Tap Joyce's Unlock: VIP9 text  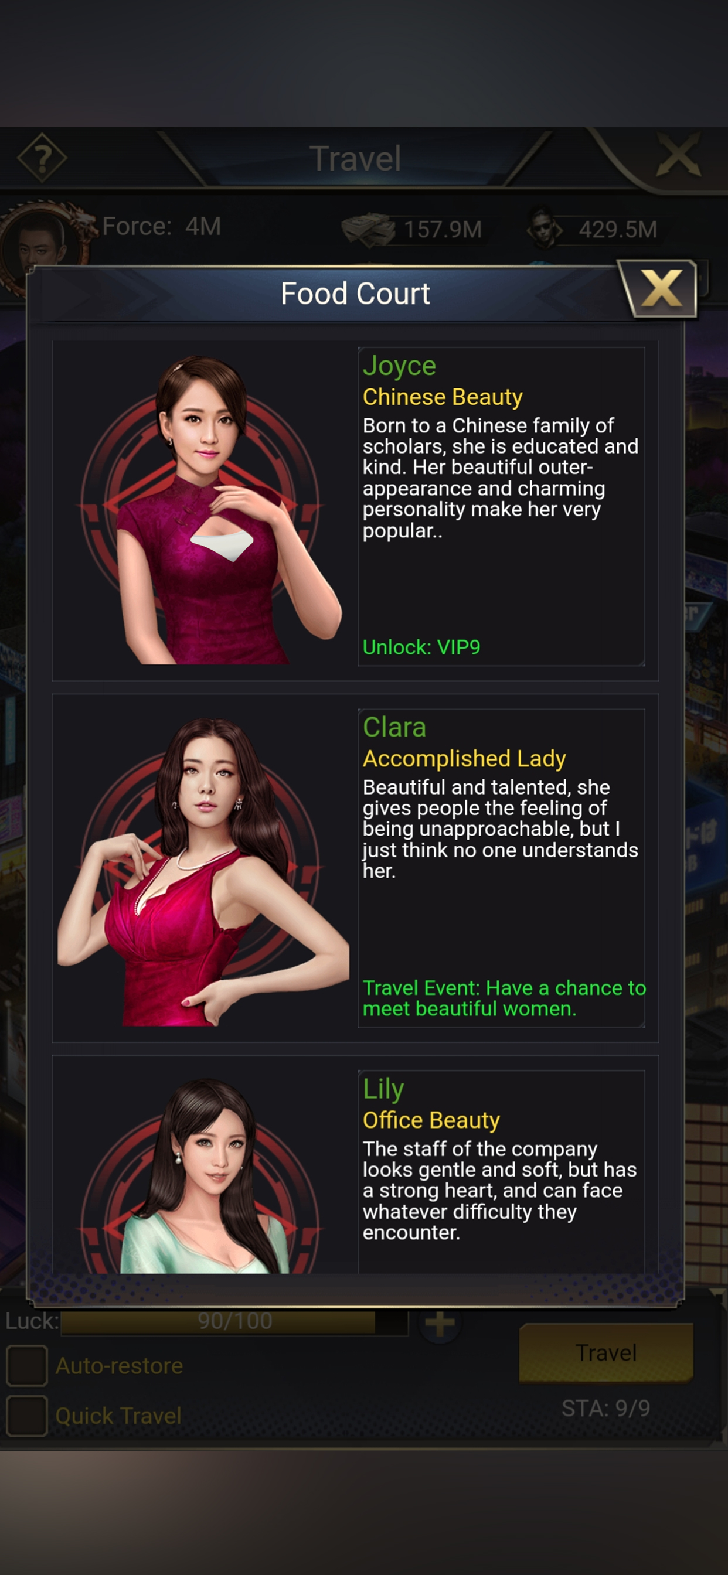pos(421,647)
